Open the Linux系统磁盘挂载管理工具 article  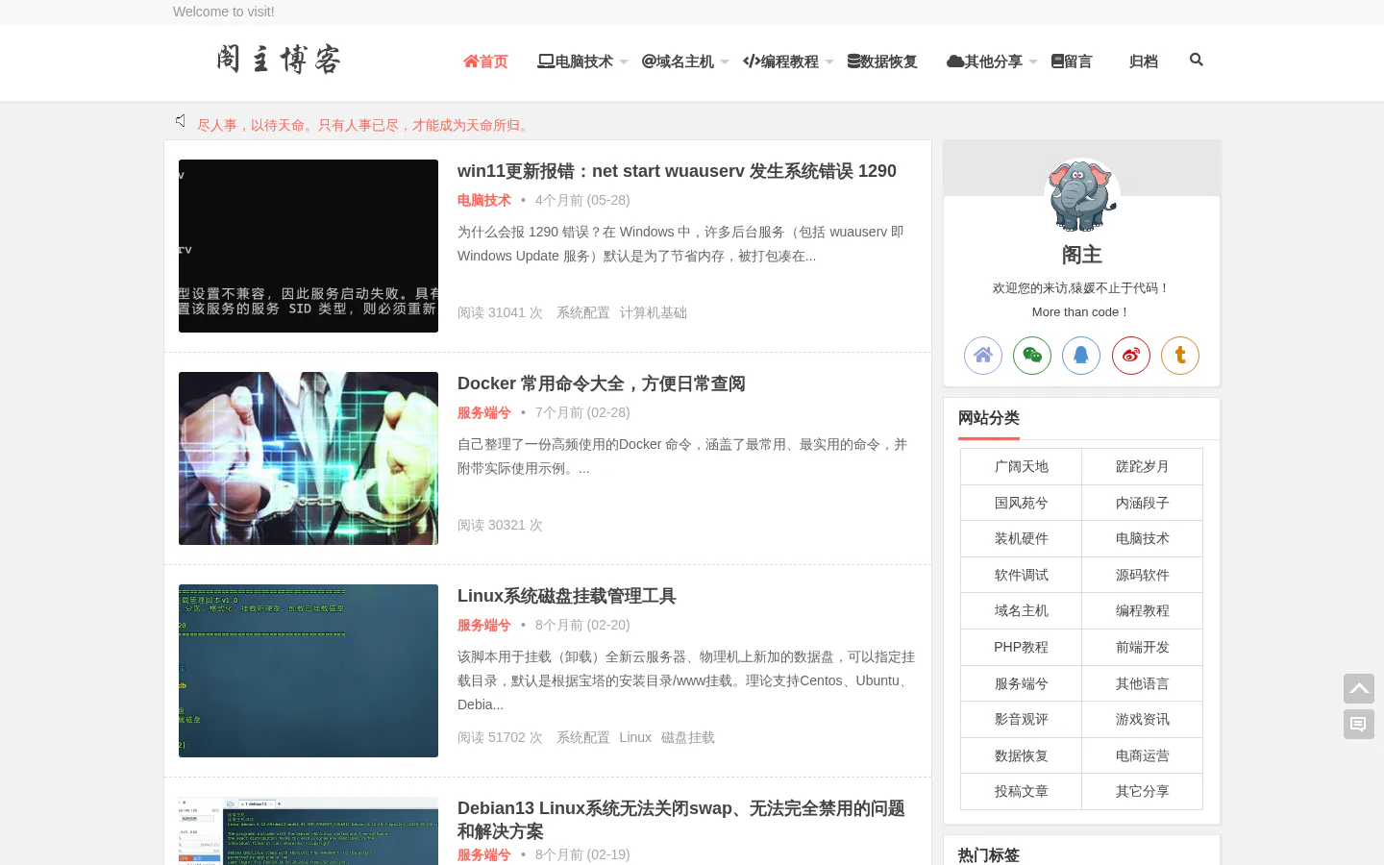pyautogui.click(x=567, y=596)
